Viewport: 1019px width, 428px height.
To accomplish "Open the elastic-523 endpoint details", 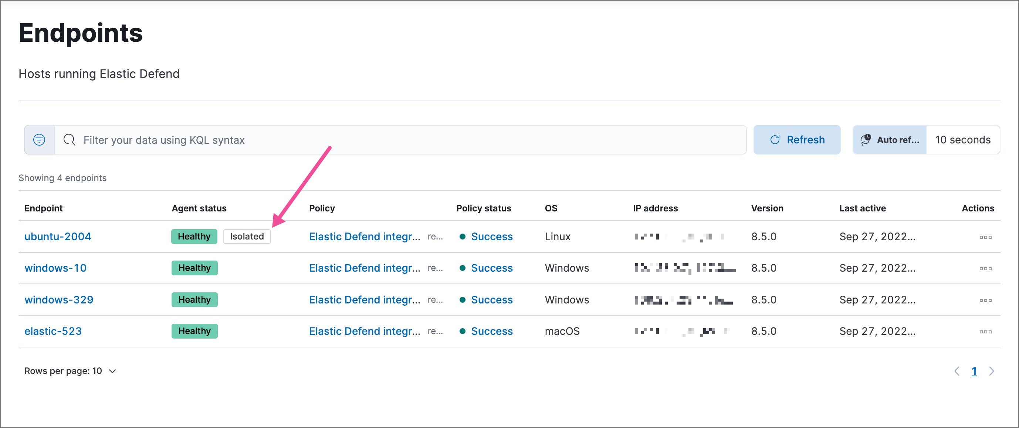I will (53, 331).
